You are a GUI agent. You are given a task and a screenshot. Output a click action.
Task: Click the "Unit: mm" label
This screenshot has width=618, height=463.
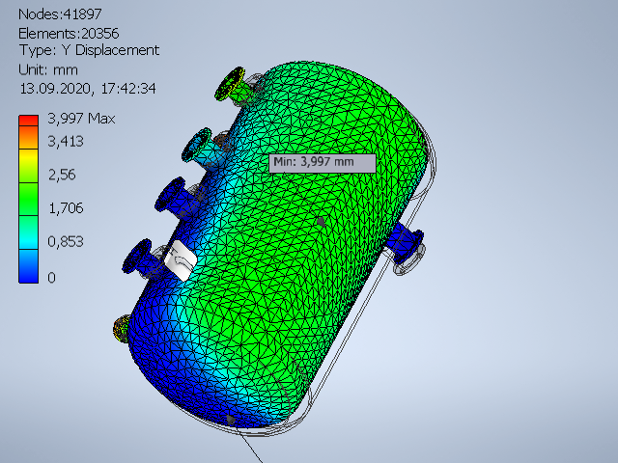click(48, 70)
